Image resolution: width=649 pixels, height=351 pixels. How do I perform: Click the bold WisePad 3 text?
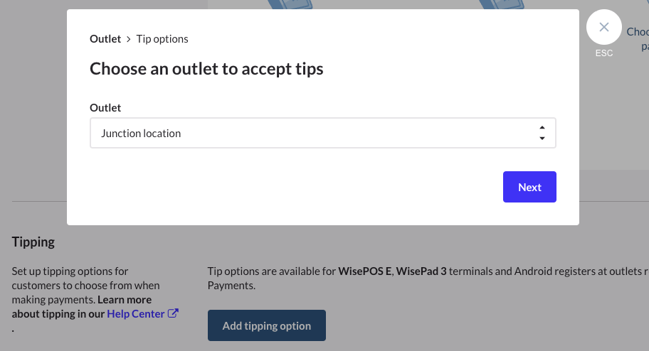click(x=421, y=271)
